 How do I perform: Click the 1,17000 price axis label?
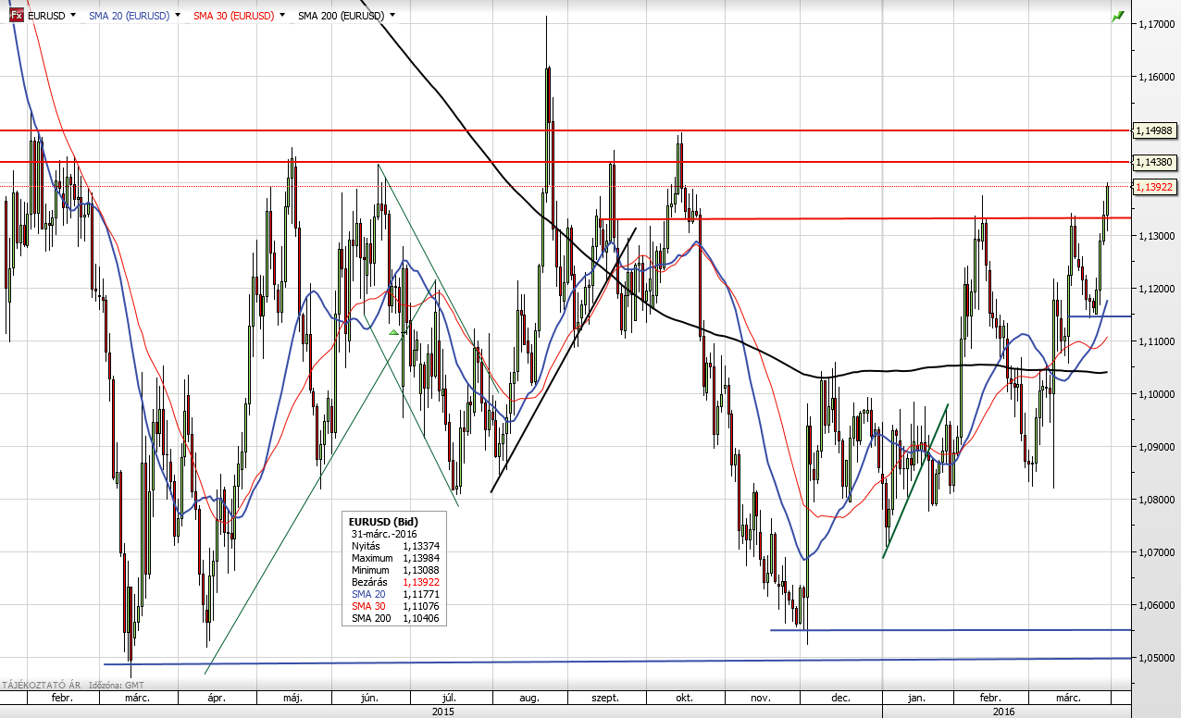1156,25
